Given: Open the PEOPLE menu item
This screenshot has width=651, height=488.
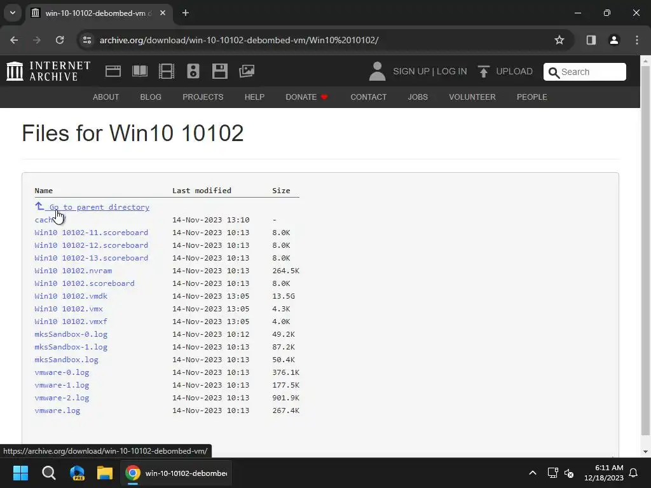Looking at the screenshot, I should (532, 97).
